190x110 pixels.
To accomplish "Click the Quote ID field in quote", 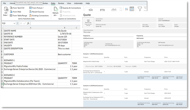I will click(172, 20).
